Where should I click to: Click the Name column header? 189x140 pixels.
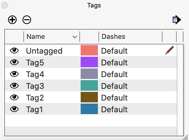(x=36, y=37)
